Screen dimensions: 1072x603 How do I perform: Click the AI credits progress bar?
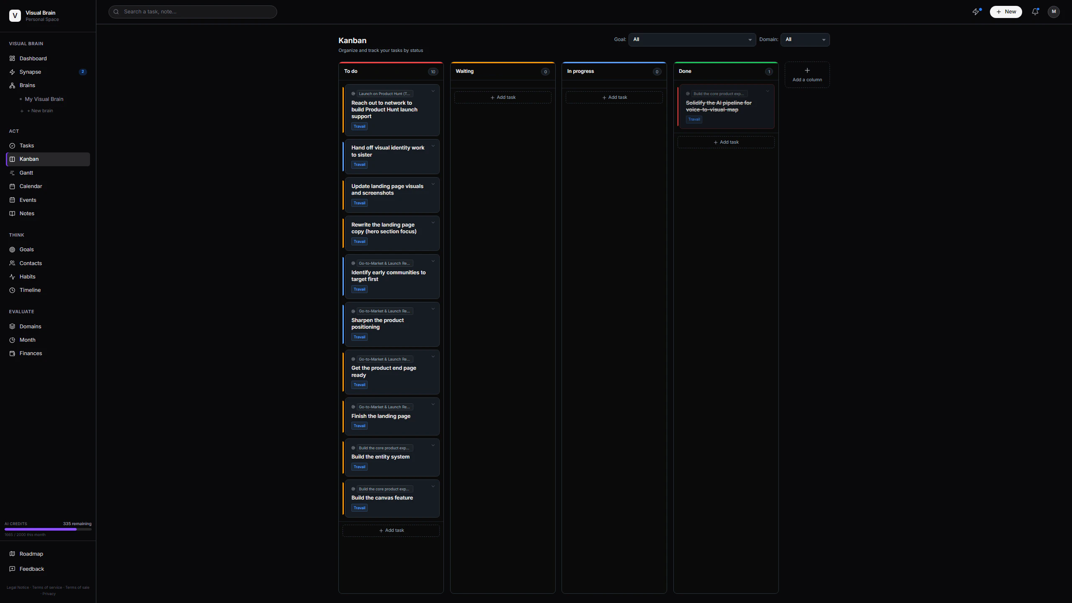click(x=48, y=529)
